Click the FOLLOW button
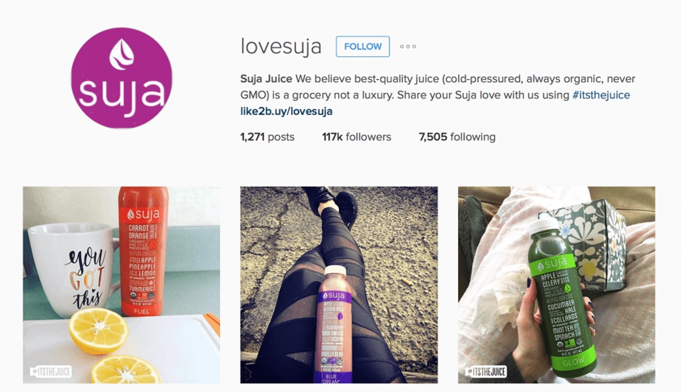 pos(363,47)
